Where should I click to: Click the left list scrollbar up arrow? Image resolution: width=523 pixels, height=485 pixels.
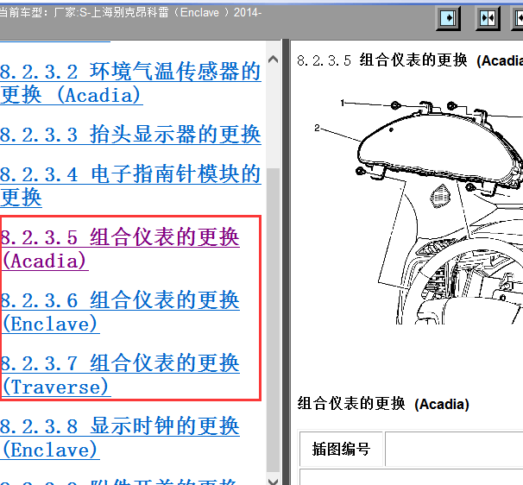click(274, 60)
